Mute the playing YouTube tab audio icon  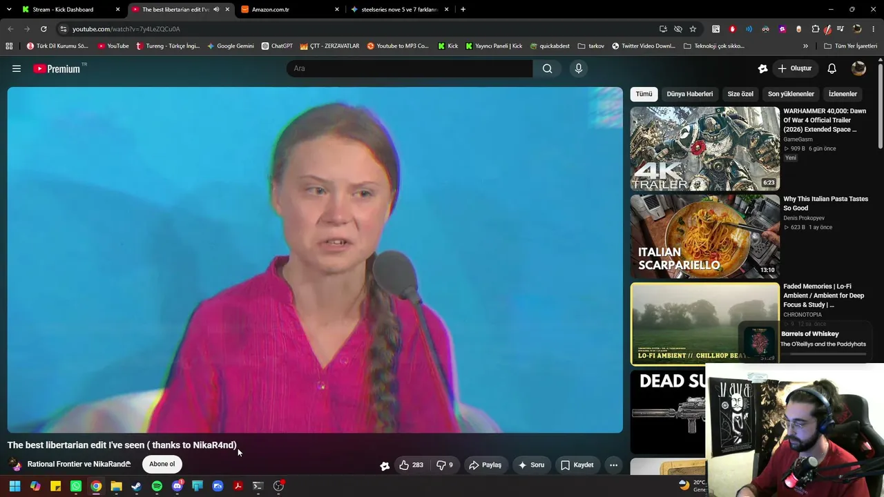point(216,10)
